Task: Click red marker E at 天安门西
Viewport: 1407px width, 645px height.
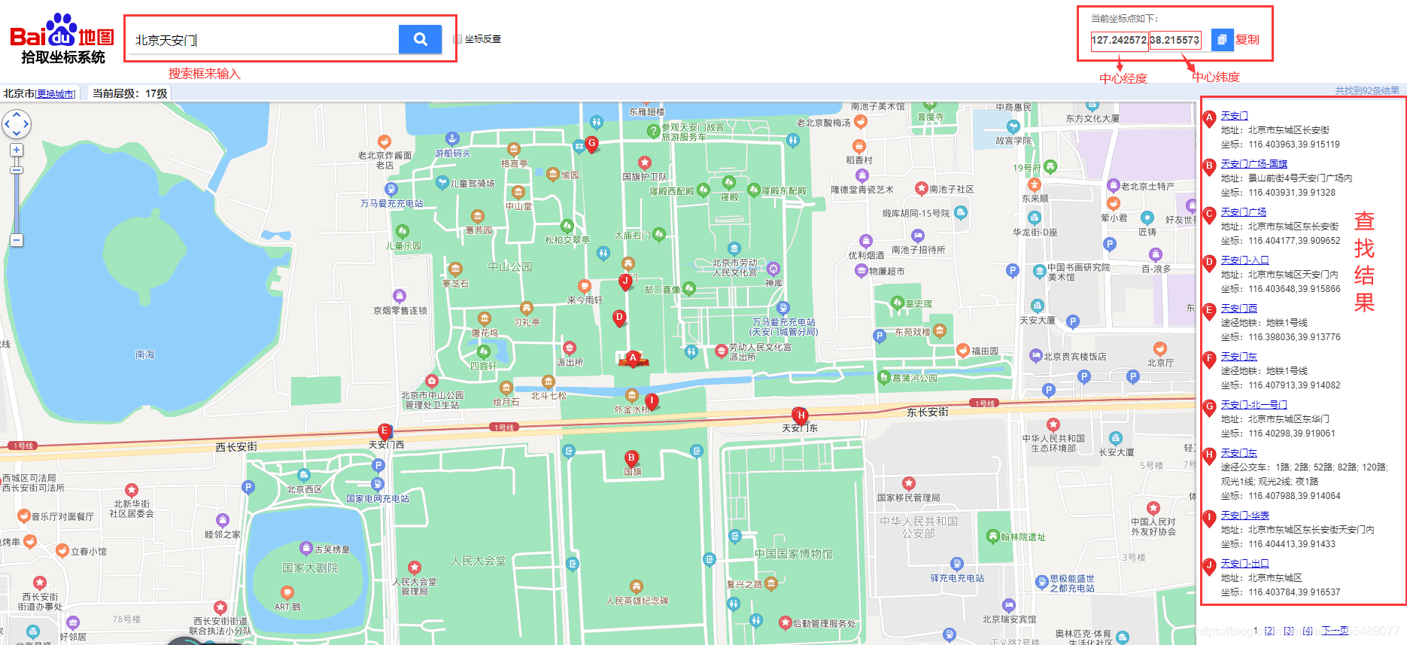Action: pyautogui.click(x=384, y=432)
